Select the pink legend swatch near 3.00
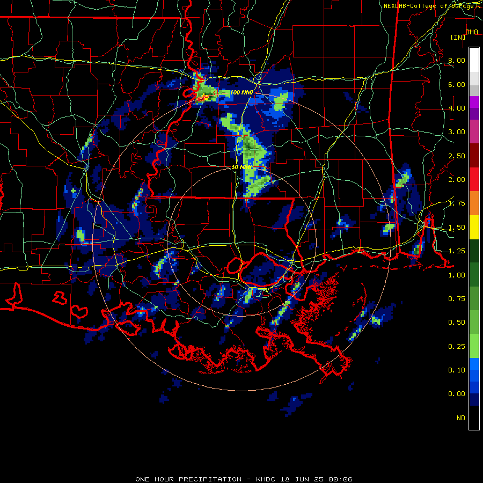The width and height of the screenshot is (483, 483). 474,131
